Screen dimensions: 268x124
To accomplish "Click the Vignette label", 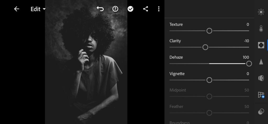I will pyautogui.click(x=177, y=74).
